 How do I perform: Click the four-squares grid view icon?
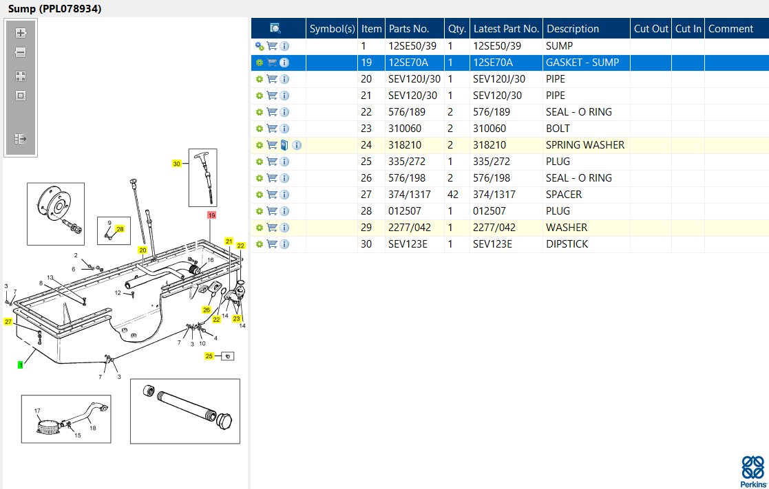coord(21,76)
